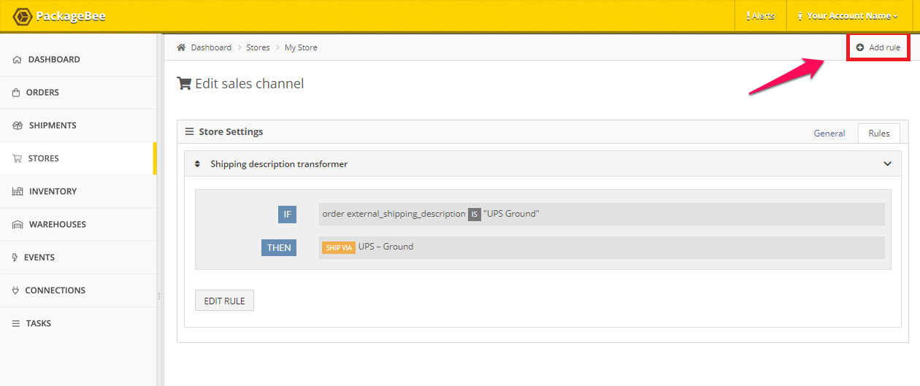Click the rule reorder sort handle icon
Screen dimensions: 920x386
click(x=197, y=164)
